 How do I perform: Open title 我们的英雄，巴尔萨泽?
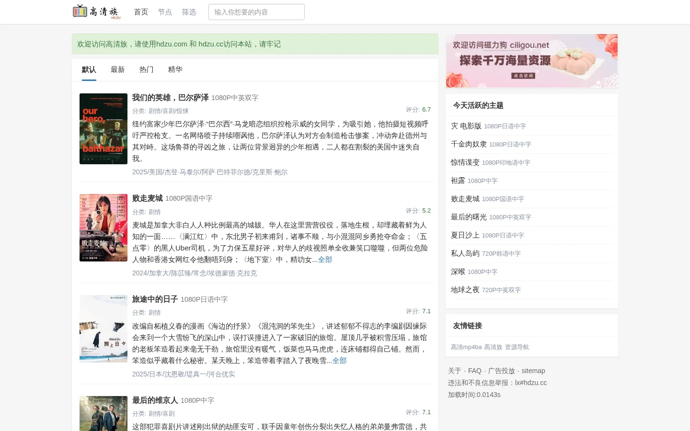point(171,98)
